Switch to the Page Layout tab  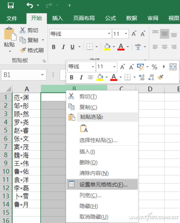click(84, 18)
